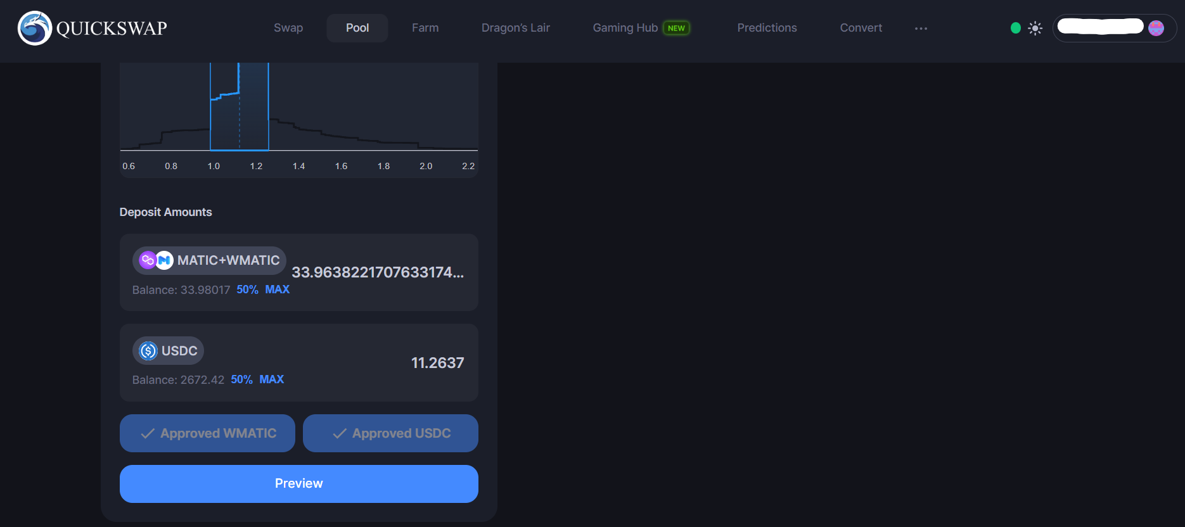Go to the Farm page

(x=425, y=28)
